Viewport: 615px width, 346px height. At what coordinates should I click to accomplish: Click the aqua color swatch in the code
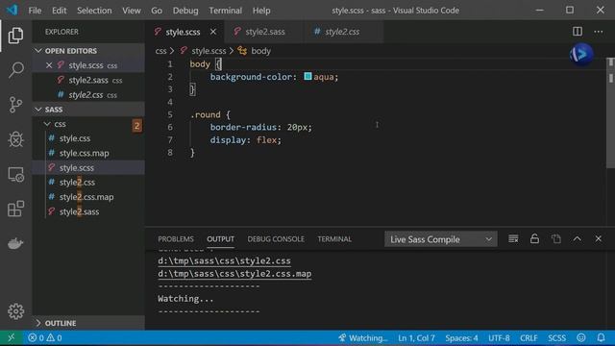307,77
